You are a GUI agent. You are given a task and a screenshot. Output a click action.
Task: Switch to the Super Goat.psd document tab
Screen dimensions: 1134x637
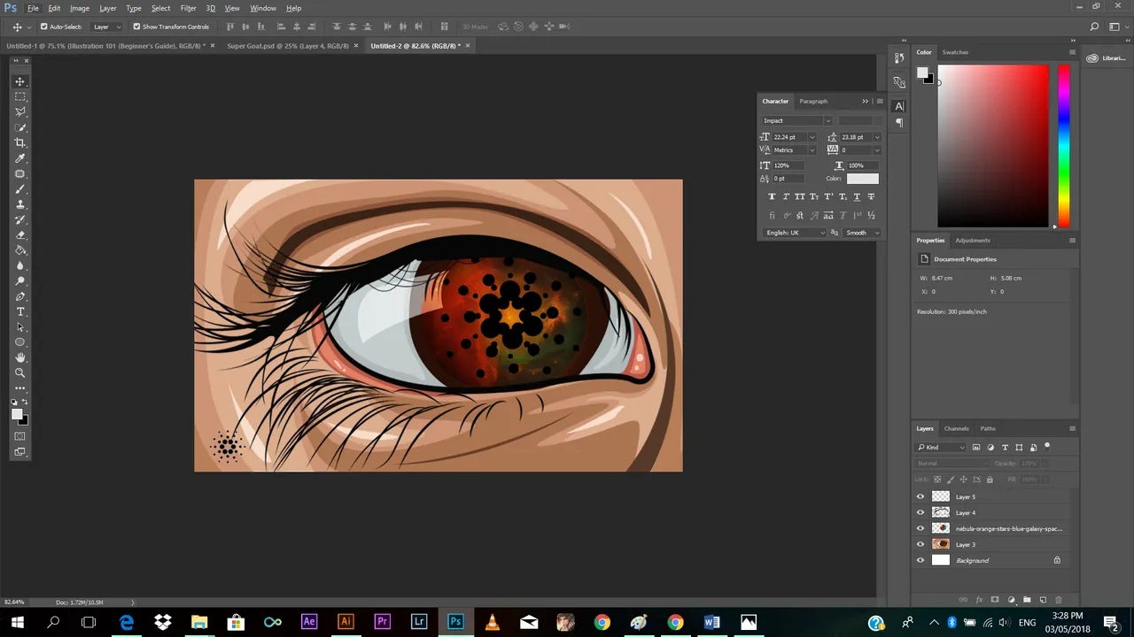point(288,45)
